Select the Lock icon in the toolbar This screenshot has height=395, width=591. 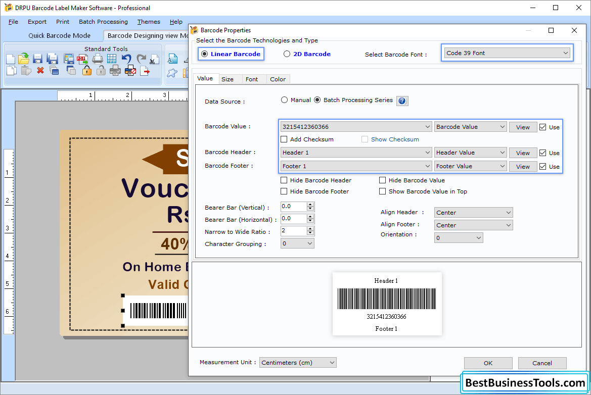pyautogui.click(x=87, y=70)
